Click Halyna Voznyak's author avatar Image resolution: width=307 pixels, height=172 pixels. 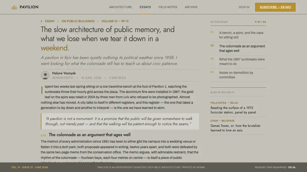45,75
